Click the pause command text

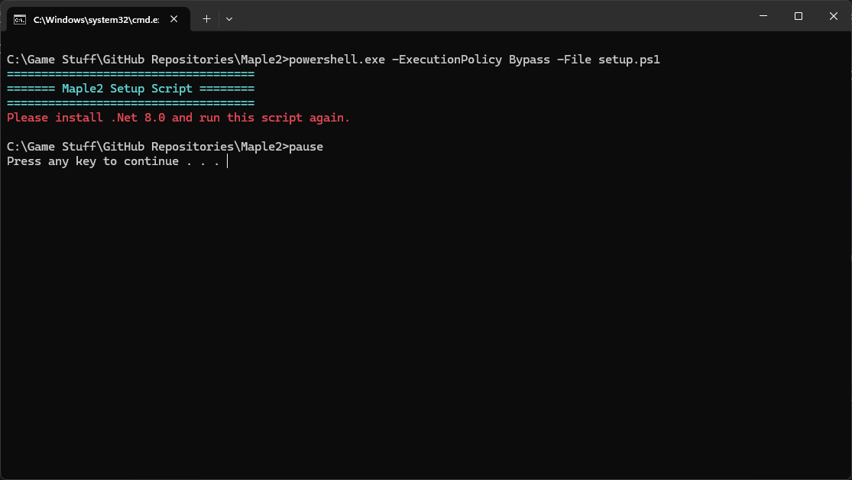point(306,147)
